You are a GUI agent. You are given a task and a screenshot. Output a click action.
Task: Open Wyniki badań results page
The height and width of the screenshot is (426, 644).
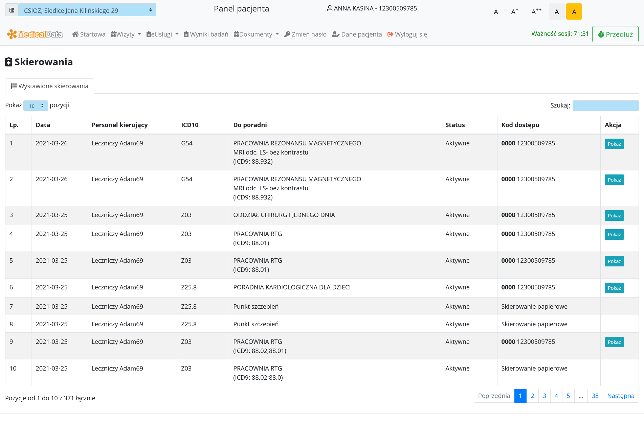pyautogui.click(x=206, y=34)
